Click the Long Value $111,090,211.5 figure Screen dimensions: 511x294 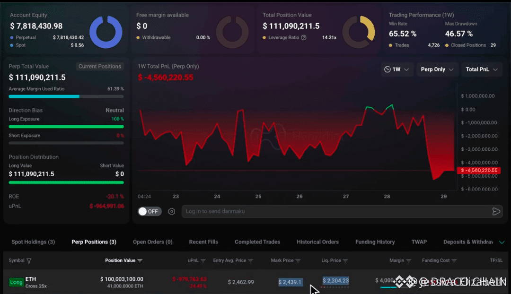point(31,174)
